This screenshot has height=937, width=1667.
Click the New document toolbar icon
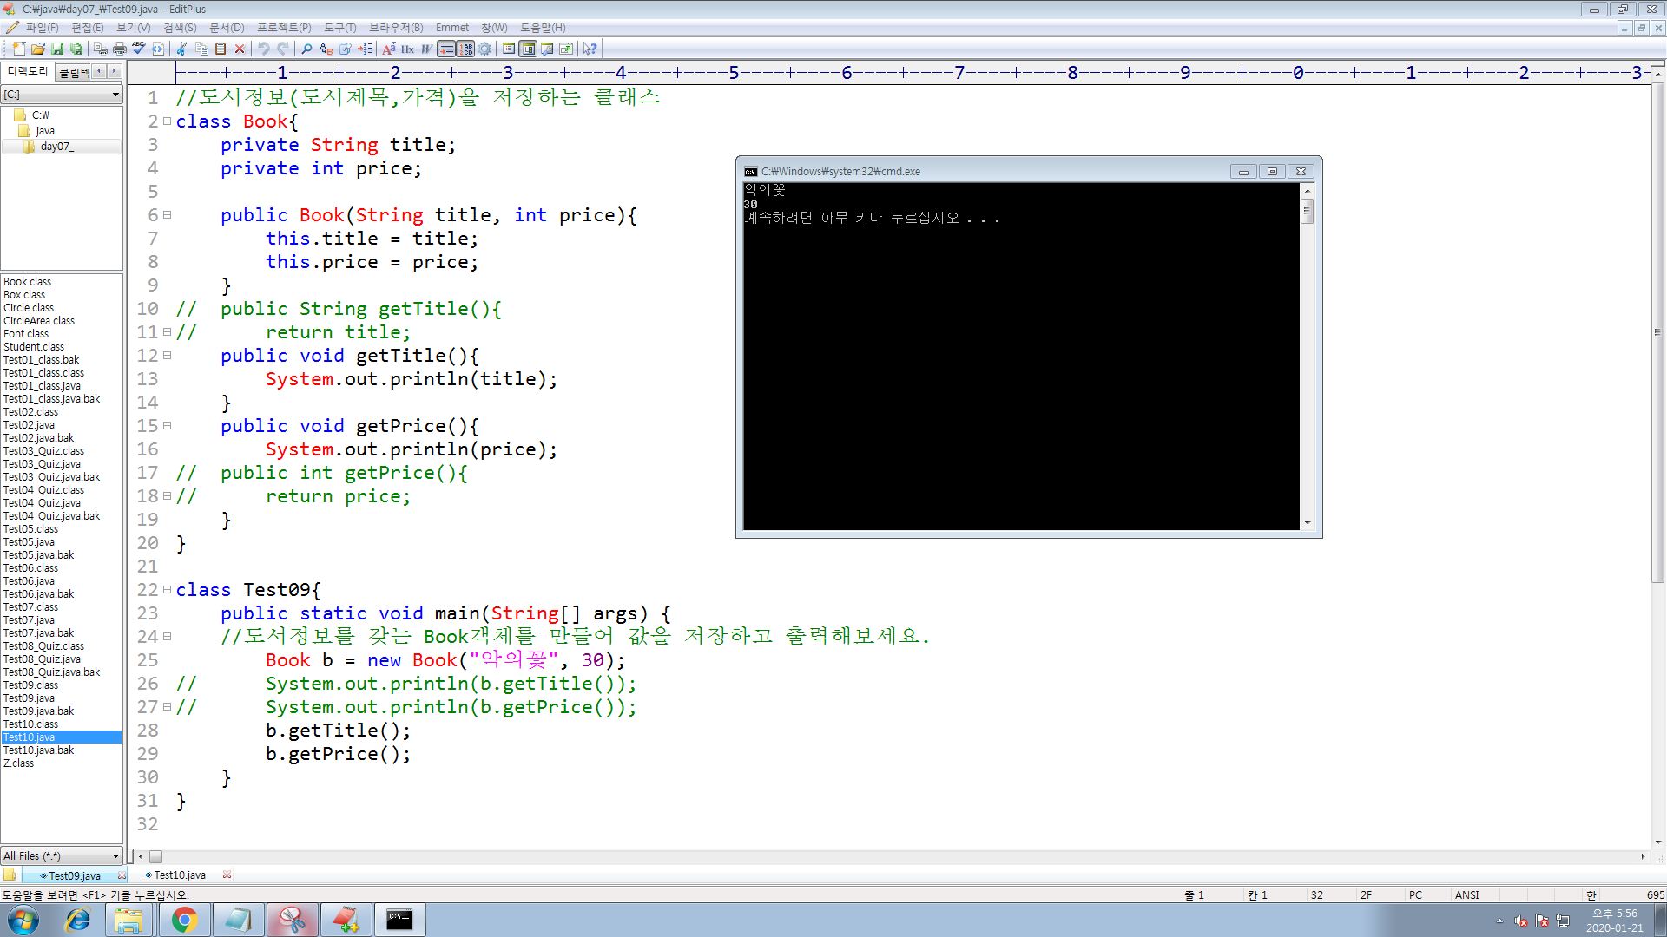[18, 49]
